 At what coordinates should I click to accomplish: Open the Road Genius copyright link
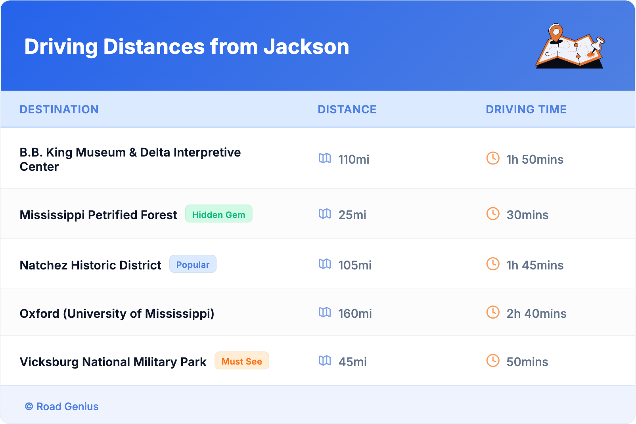click(x=62, y=407)
